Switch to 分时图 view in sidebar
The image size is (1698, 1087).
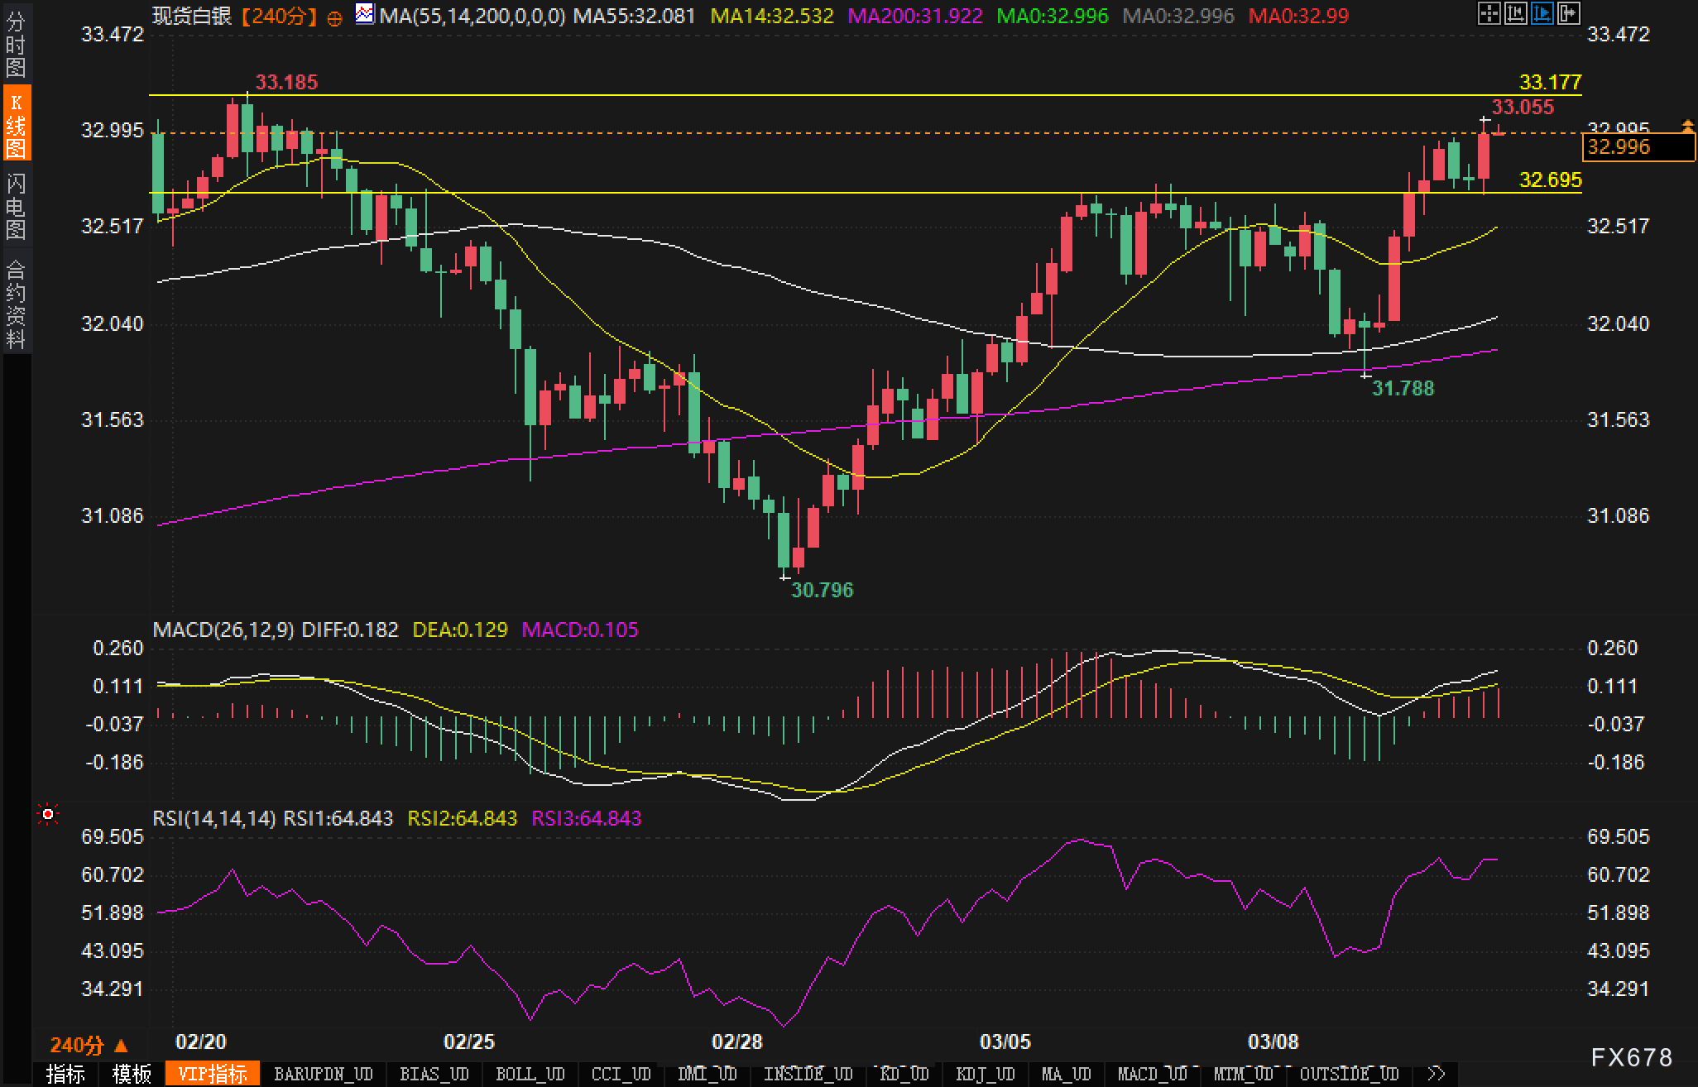pos(16,45)
